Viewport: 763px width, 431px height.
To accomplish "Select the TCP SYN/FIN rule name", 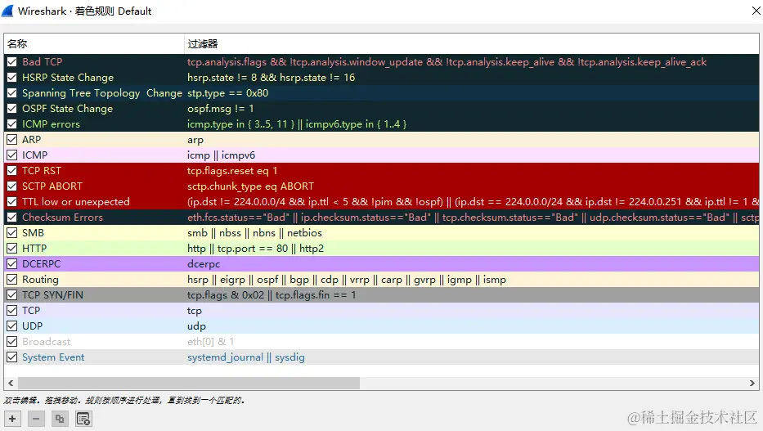I will pos(52,295).
